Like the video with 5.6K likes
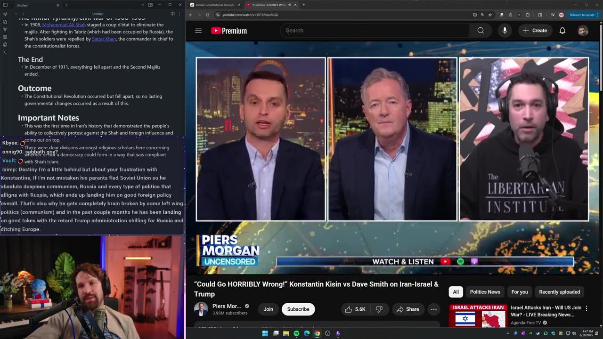The image size is (603, 339). pos(355,309)
